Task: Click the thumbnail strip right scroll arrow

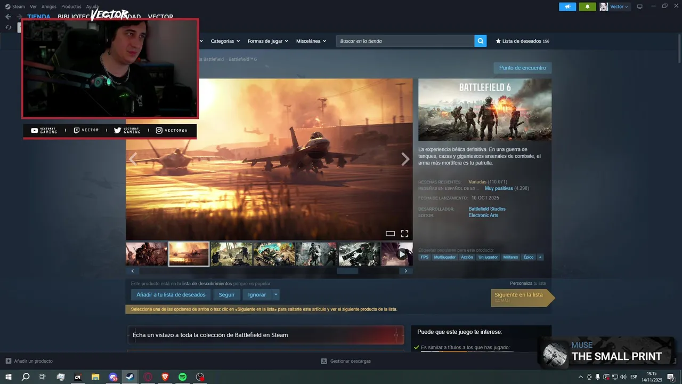Action: coord(405,271)
